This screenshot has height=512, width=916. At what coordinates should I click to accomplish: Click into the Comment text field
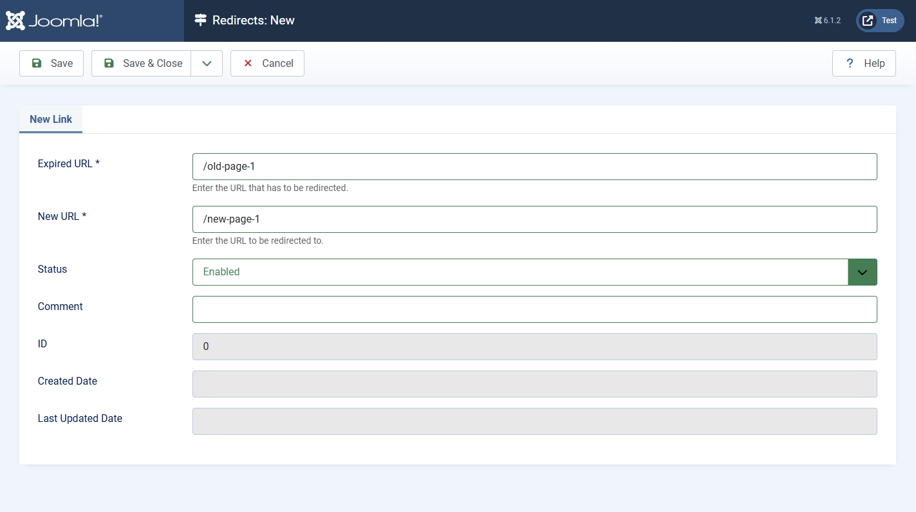(x=535, y=309)
